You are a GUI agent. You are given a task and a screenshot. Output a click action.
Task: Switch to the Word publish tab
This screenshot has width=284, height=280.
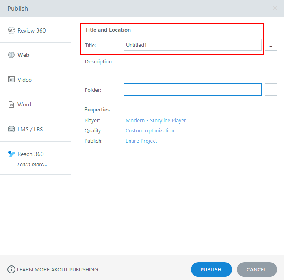pyautogui.click(x=24, y=104)
